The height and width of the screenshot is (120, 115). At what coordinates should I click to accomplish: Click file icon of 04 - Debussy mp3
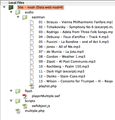[32, 37]
